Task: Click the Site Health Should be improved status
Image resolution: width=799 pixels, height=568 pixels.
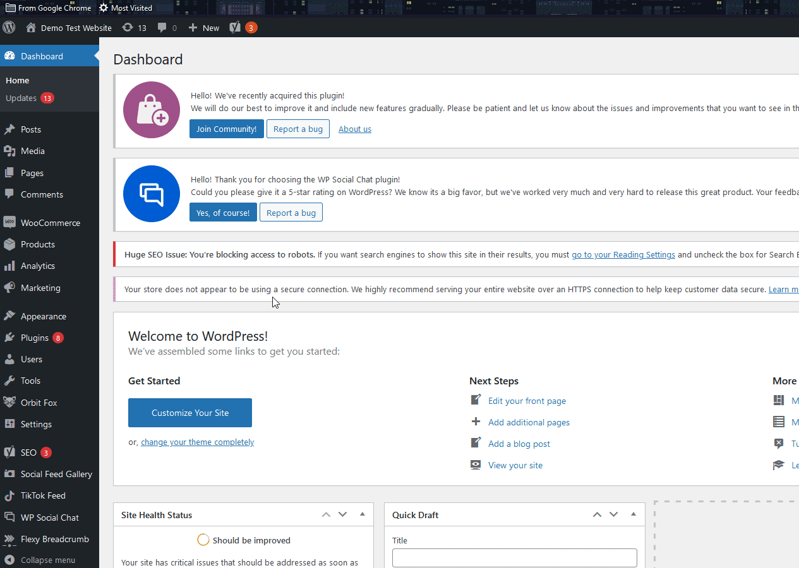Action: point(244,540)
